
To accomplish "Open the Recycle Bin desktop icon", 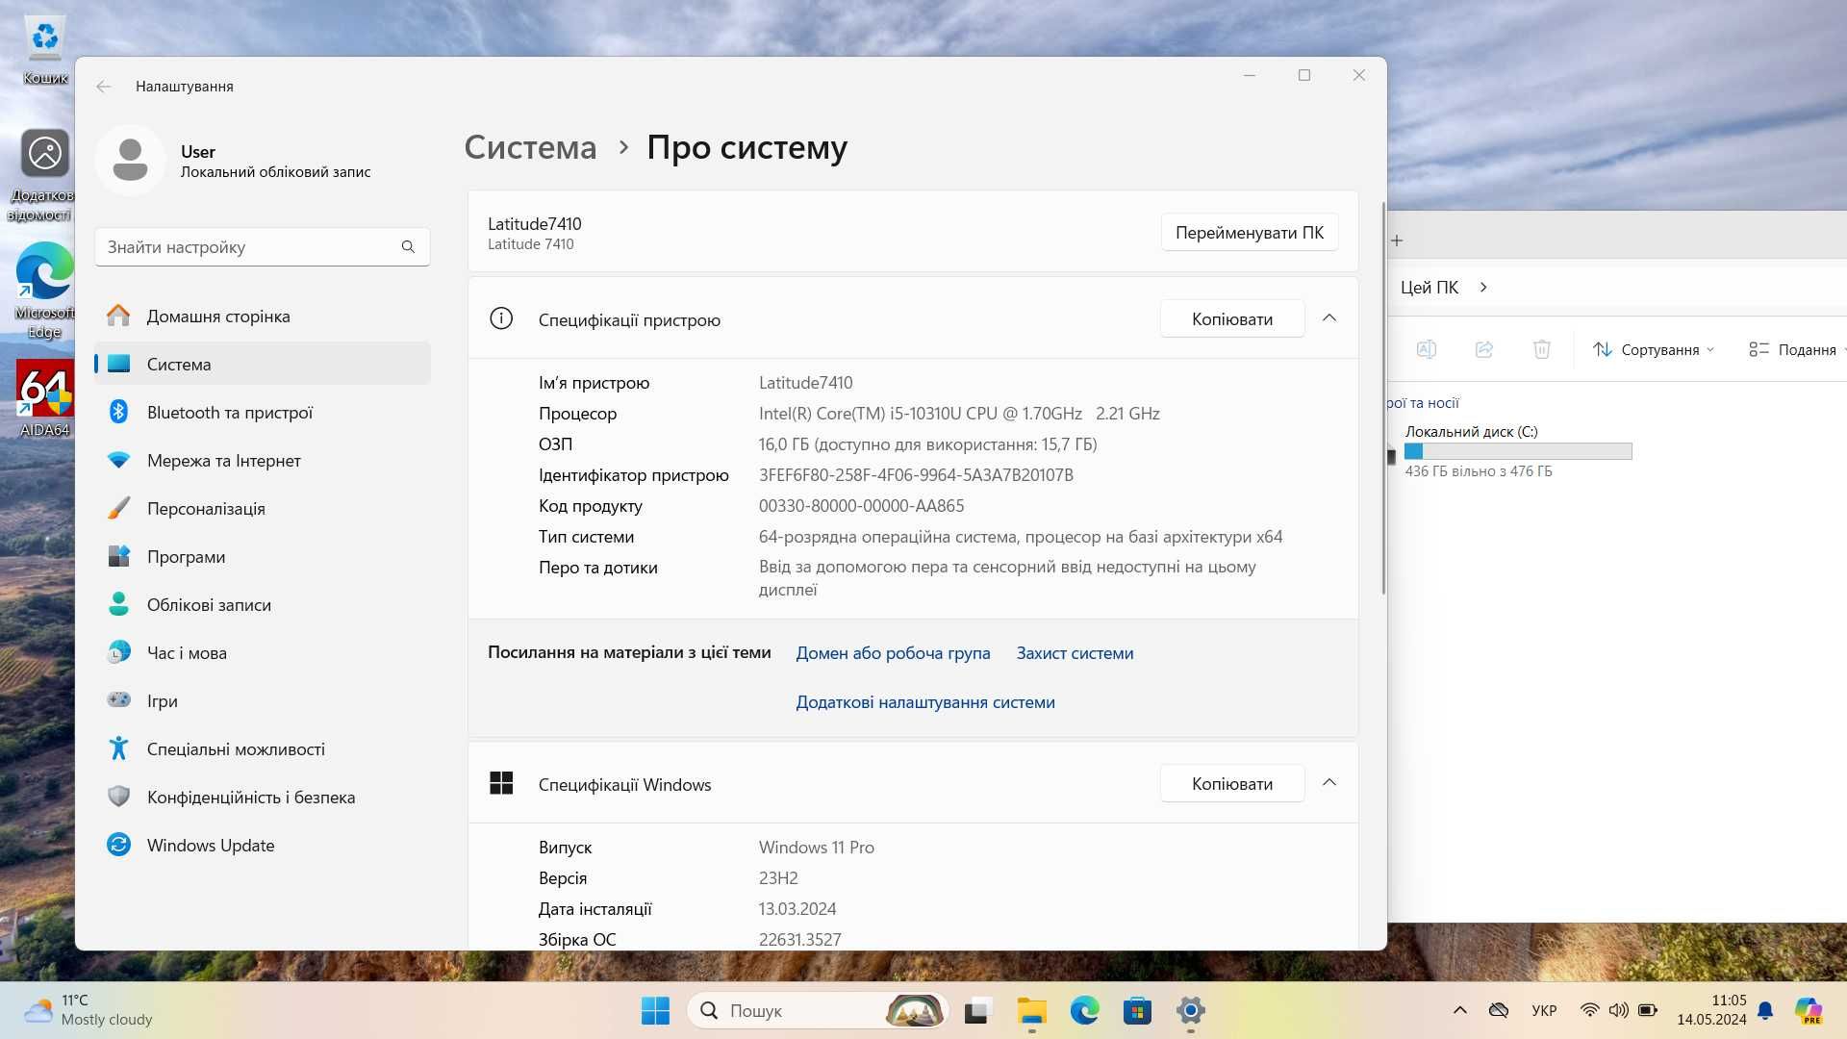I will 44,48.
